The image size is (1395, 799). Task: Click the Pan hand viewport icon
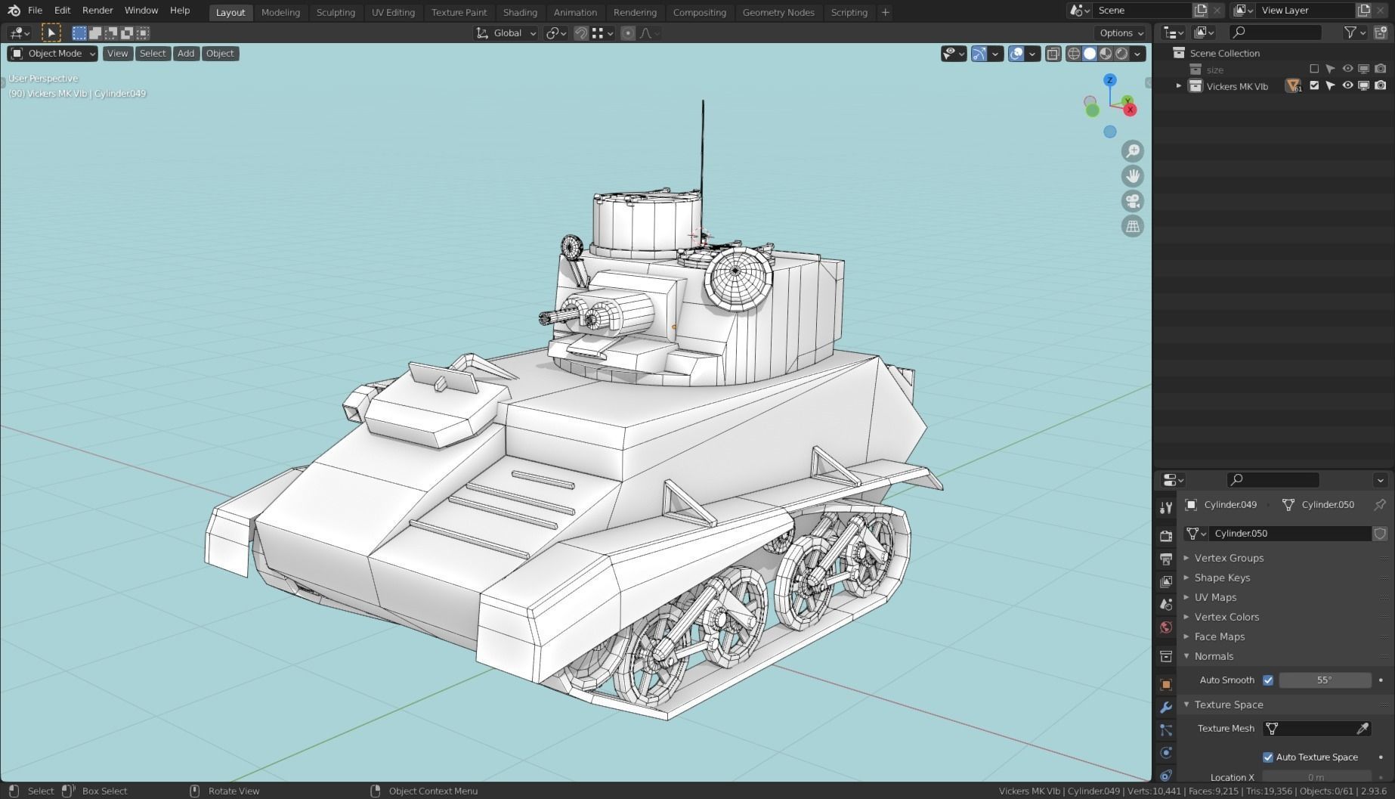[1132, 176]
